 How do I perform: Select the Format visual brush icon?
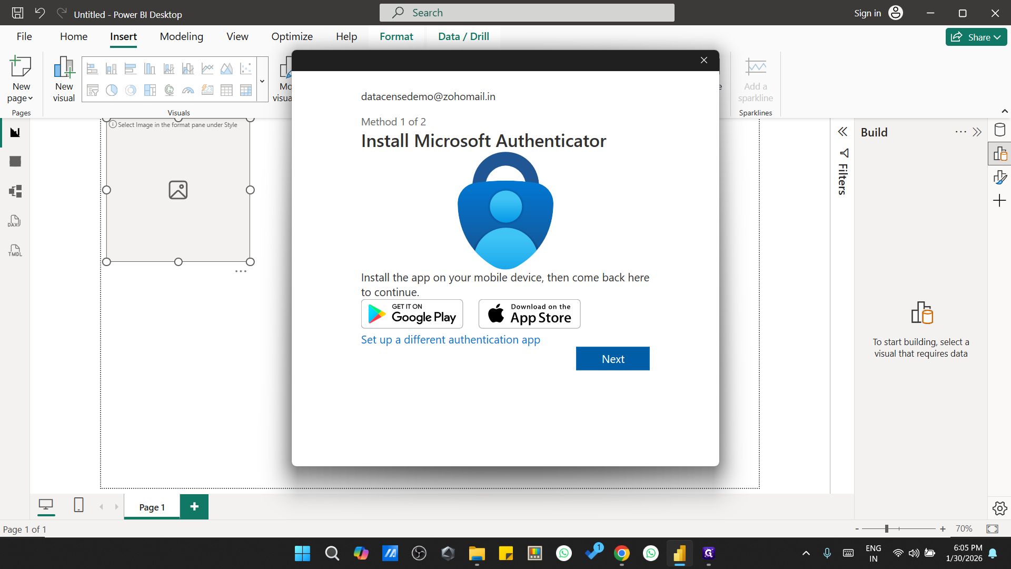coord(1000,176)
